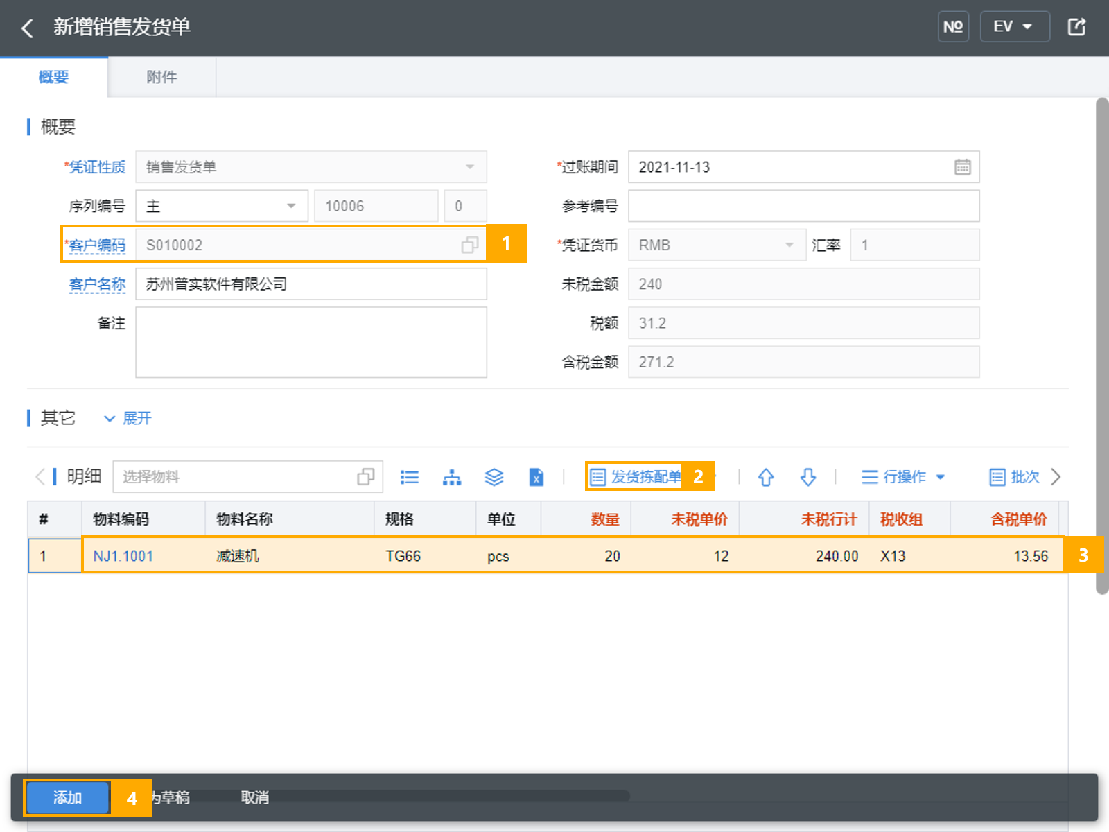The height and width of the screenshot is (832, 1109).
Task: Click the 发货拣配单 button
Action: 636,477
